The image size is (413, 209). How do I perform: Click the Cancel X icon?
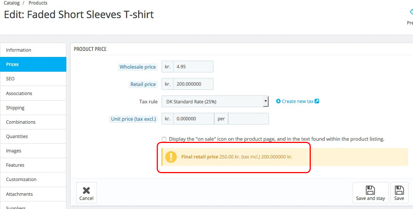point(86,191)
